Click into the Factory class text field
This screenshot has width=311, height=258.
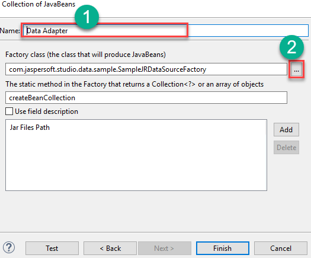(x=146, y=69)
